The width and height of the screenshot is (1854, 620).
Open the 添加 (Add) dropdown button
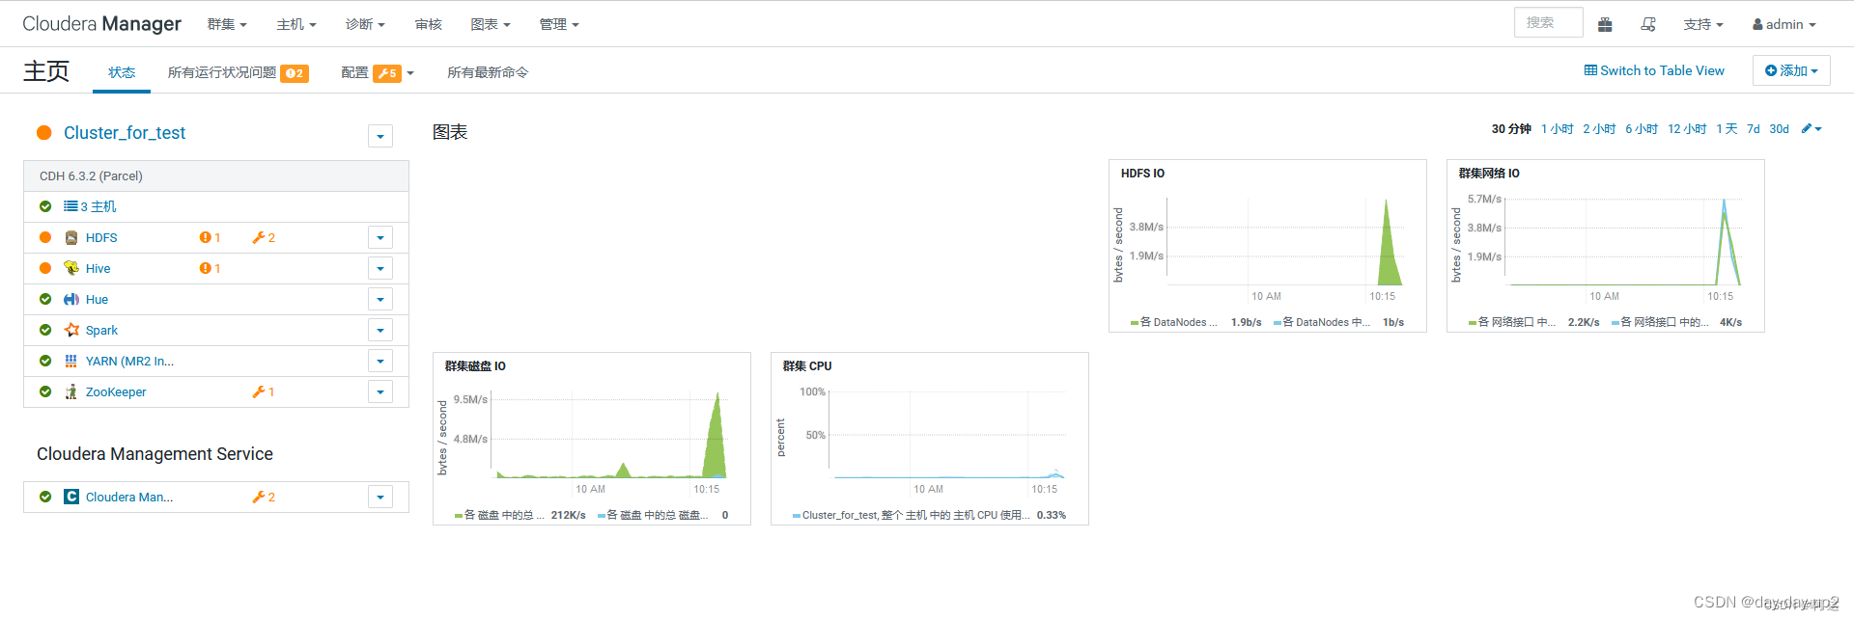(1791, 70)
